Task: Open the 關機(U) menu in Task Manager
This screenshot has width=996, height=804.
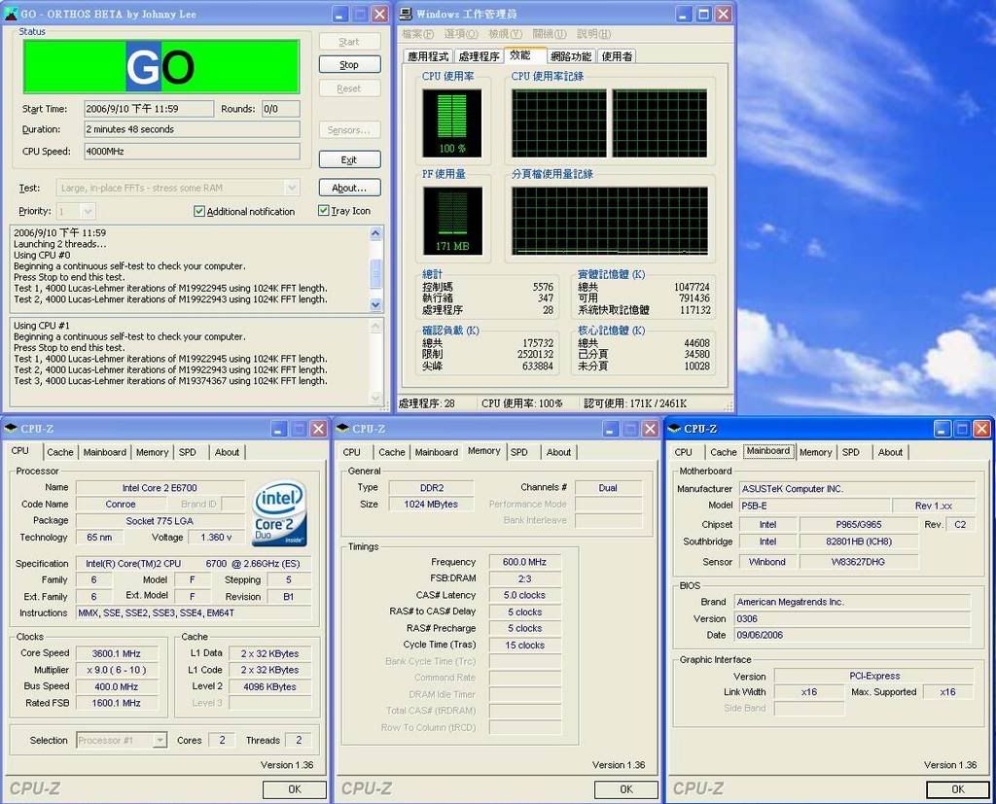Action: click(551, 34)
